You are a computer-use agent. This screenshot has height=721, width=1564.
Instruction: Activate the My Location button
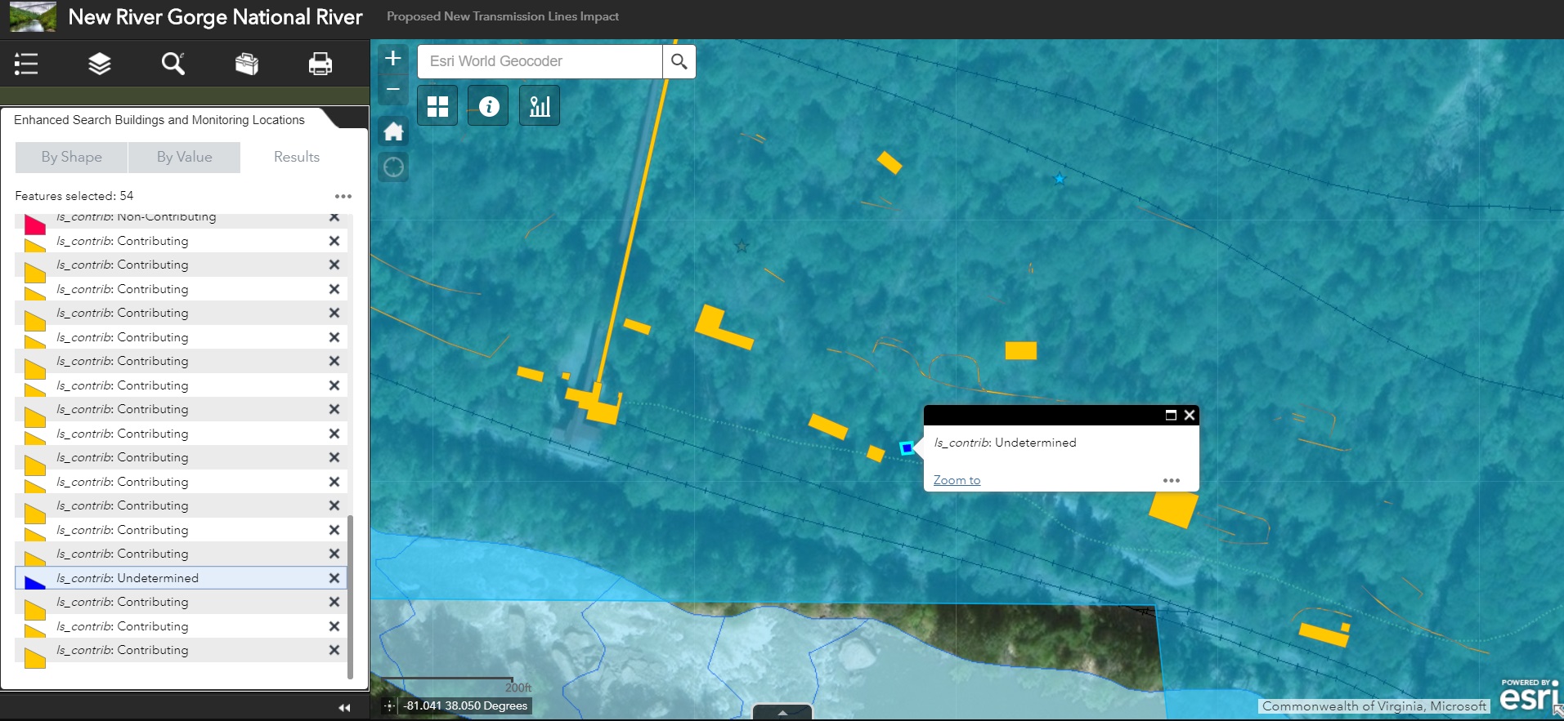tap(393, 167)
